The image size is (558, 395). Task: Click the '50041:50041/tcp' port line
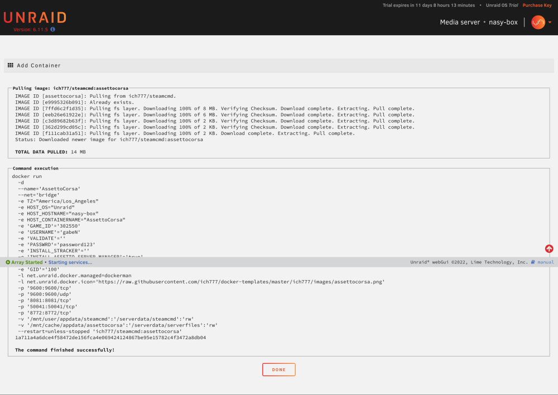47,307
